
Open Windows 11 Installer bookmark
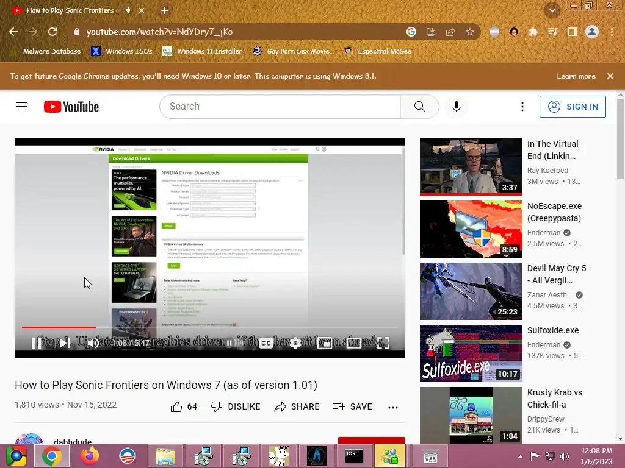pyautogui.click(x=203, y=51)
